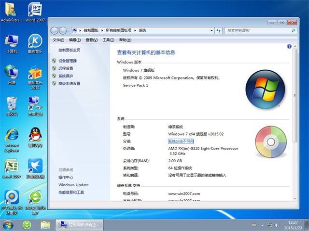Screen dimensions: 309x231
Task: Click the Windows 7 x64 旗舰版 v2015.02 text
Action: (196, 134)
